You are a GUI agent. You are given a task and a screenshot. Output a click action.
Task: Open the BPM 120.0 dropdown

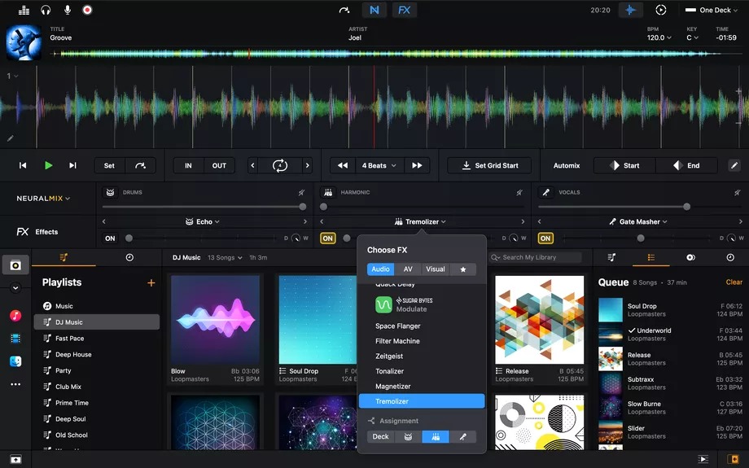click(659, 37)
